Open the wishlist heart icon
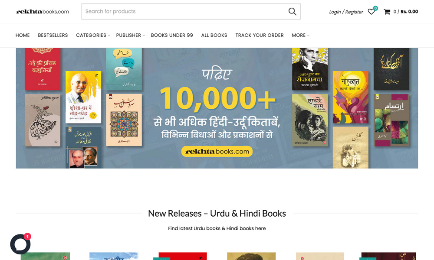 pos(371,12)
